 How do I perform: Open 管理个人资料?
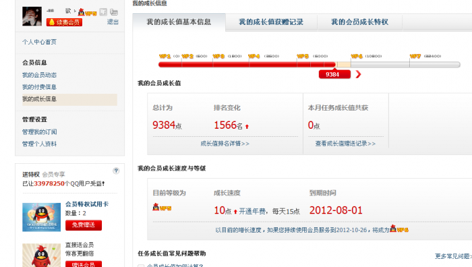tap(39, 144)
